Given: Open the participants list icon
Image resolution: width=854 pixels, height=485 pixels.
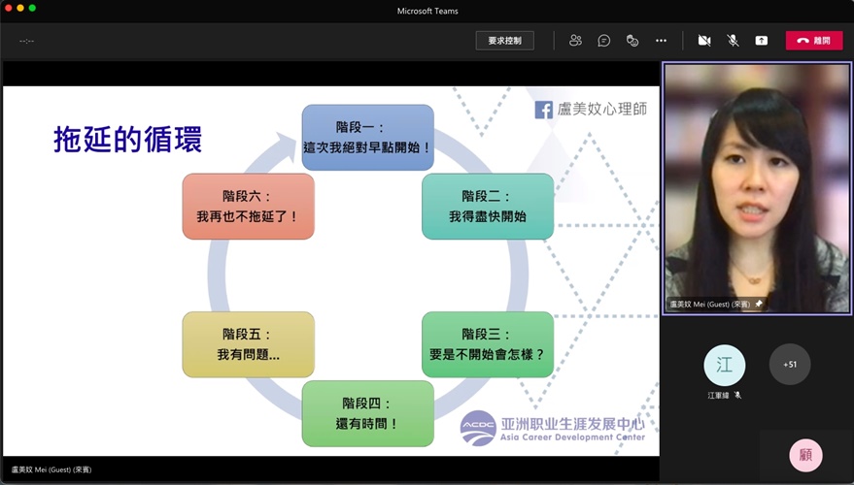Looking at the screenshot, I should pyautogui.click(x=575, y=41).
